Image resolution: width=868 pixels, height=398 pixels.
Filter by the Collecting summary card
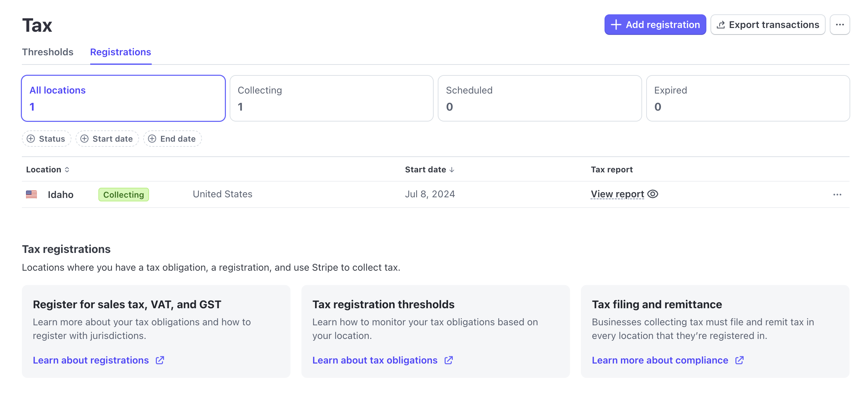(331, 98)
